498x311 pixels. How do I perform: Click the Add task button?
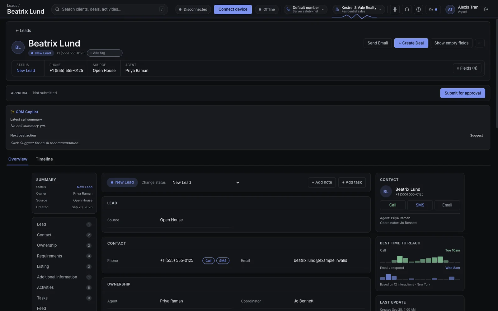pyautogui.click(x=352, y=182)
